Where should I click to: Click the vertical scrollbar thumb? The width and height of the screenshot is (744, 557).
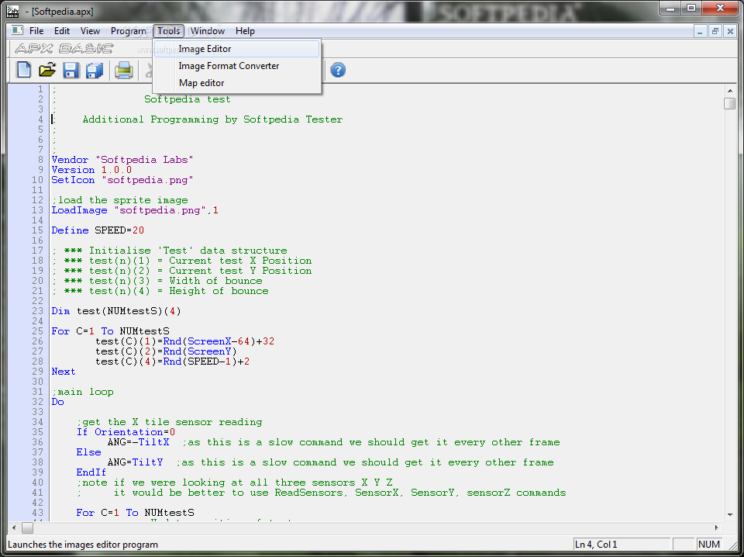[730, 103]
